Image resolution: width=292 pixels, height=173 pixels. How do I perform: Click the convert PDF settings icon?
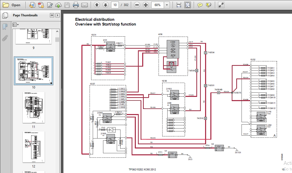[x=41, y=5]
